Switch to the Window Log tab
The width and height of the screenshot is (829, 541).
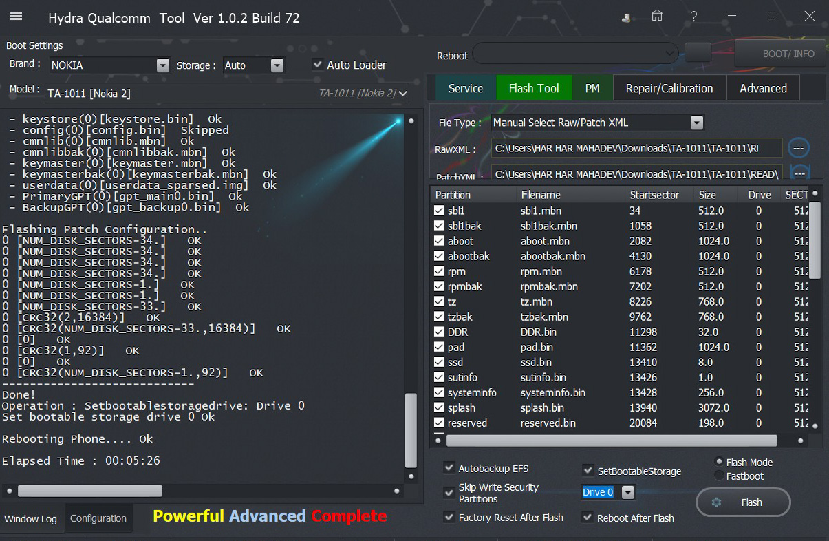pyautogui.click(x=31, y=519)
